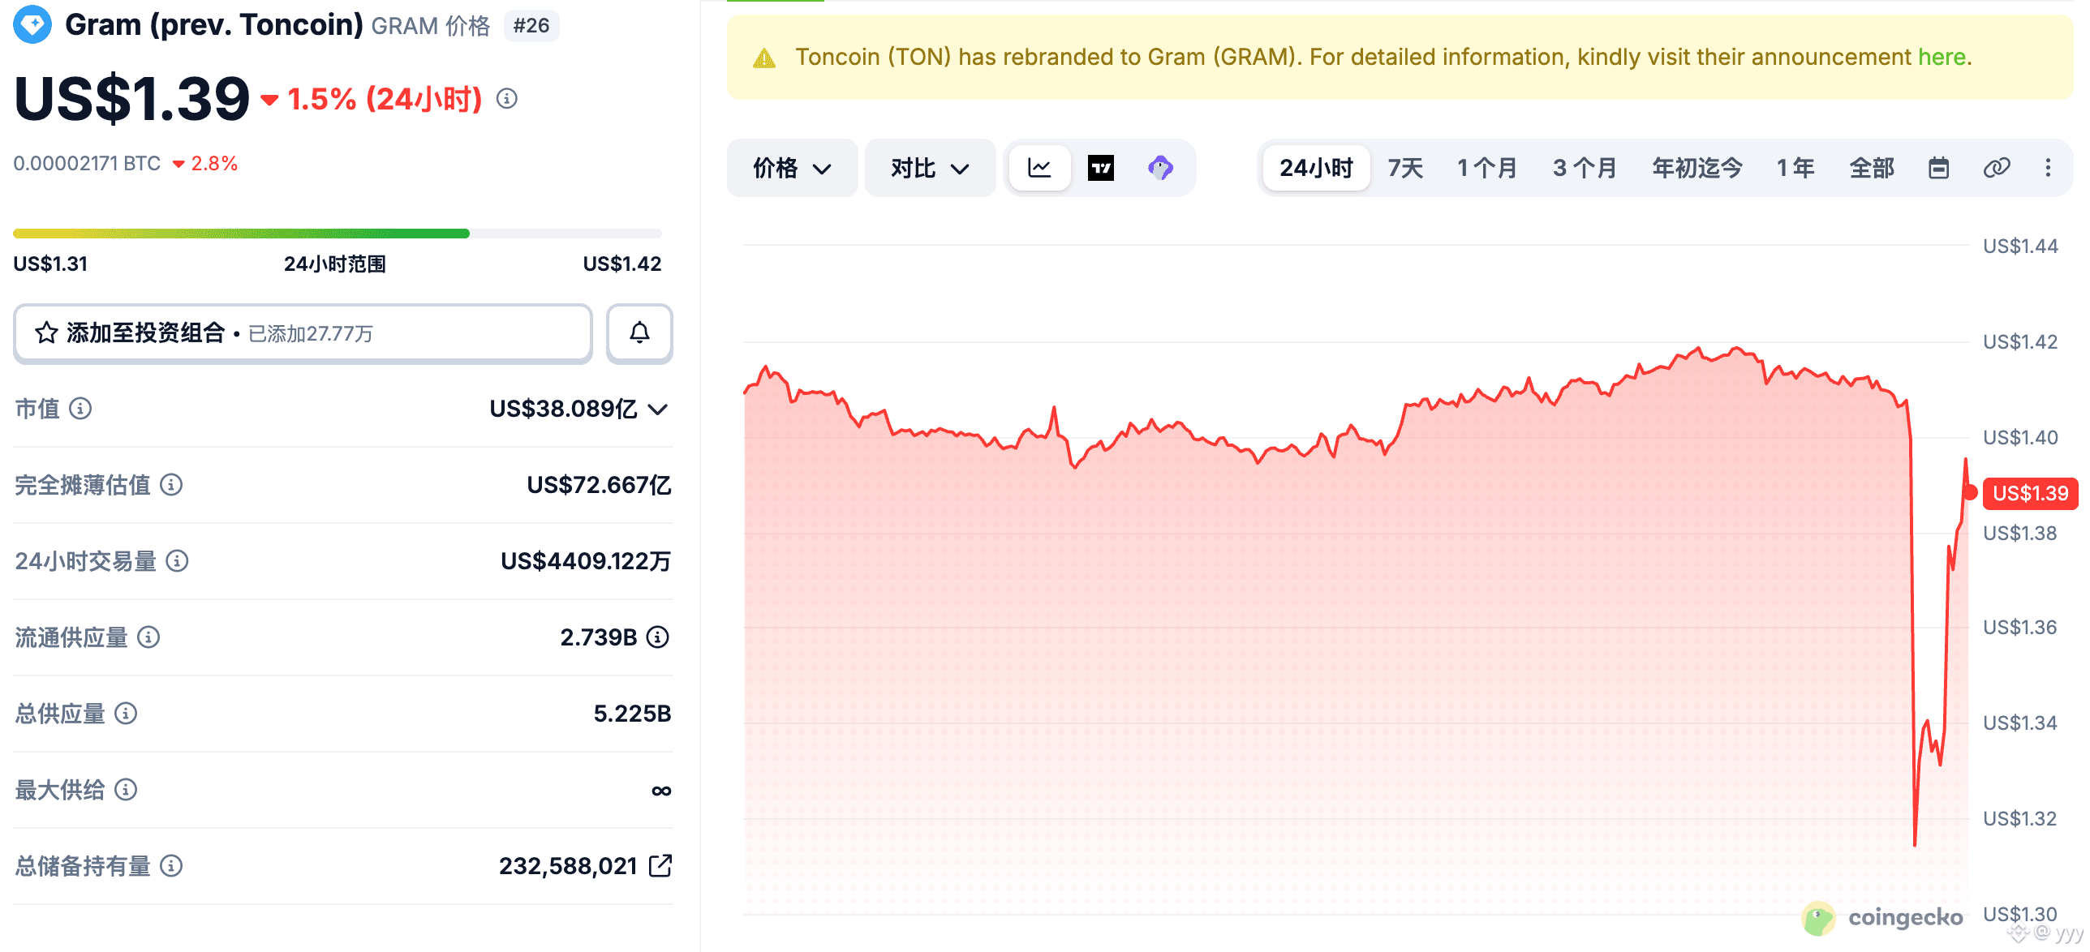Click the purple chart mode icon
Image resolution: width=2090 pixels, height=952 pixels.
[1160, 168]
